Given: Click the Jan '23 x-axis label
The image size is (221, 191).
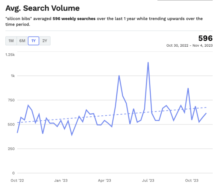Looking at the screenshot, I should 61,180.
